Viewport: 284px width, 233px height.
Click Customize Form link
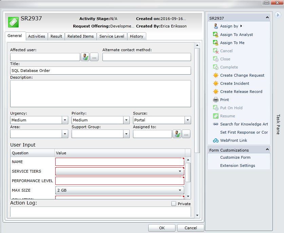[235, 157]
